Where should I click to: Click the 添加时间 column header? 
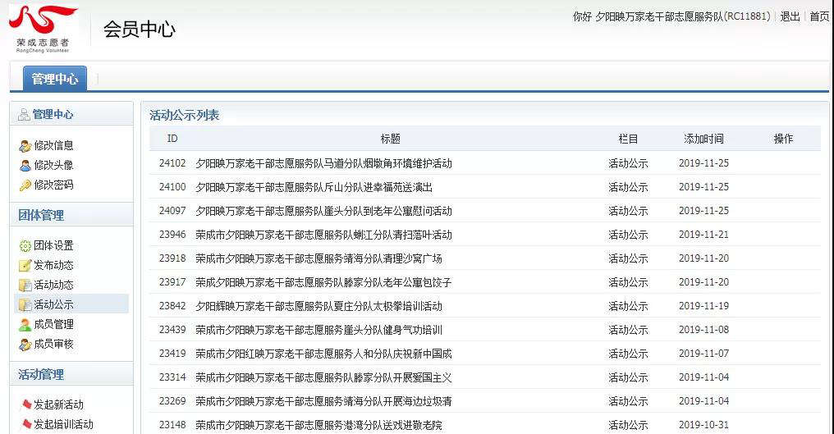click(703, 139)
